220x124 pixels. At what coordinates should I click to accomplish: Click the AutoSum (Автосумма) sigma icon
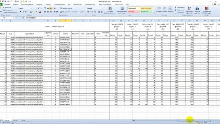[175, 7]
